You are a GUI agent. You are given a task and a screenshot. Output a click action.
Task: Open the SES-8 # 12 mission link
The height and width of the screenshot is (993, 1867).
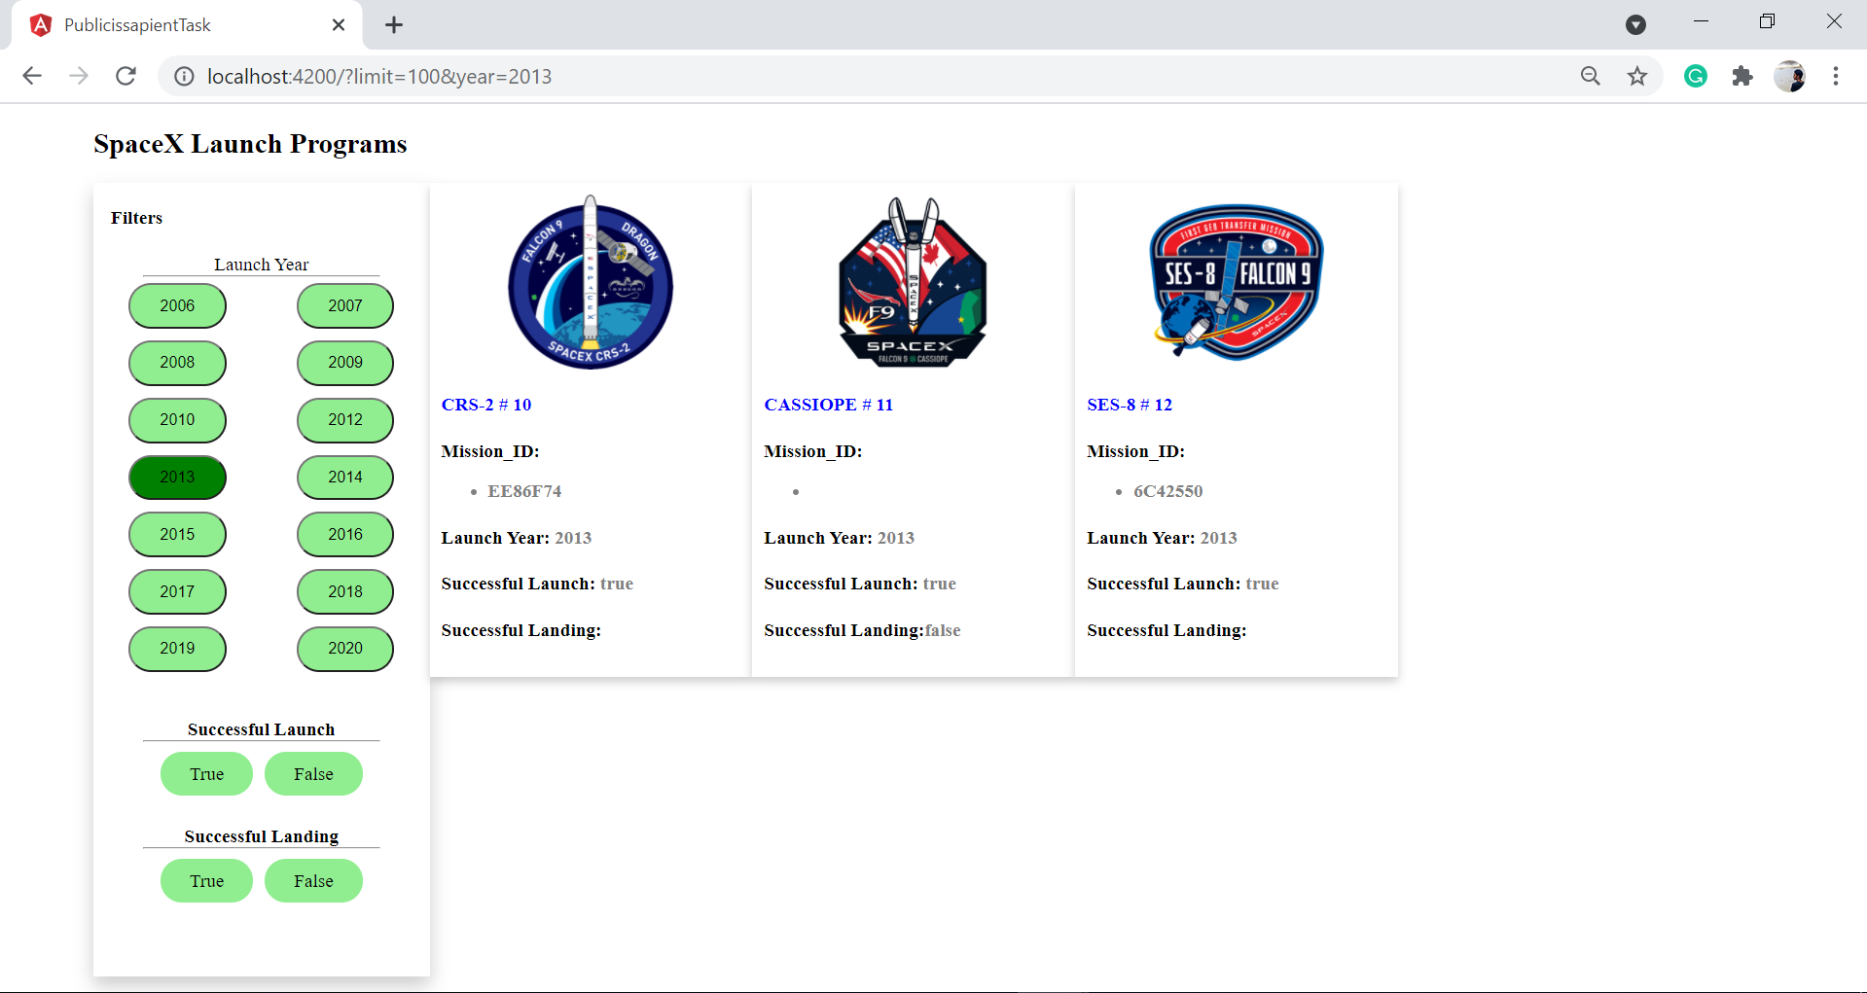(1130, 405)
